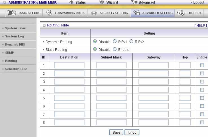Viewport: 208px width, 137px height.
Task: Open the Toolbox tab
Action: tap(189, 13)
